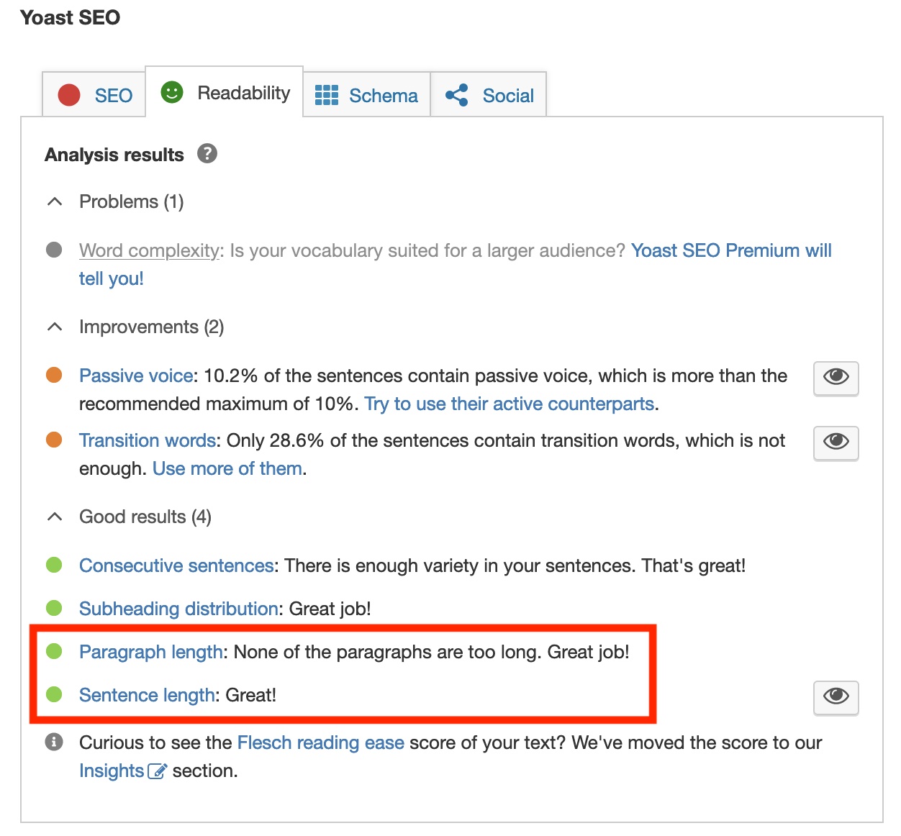Open the Word complexity assessment link
This screenshot has height=836, width=901.
149,250
